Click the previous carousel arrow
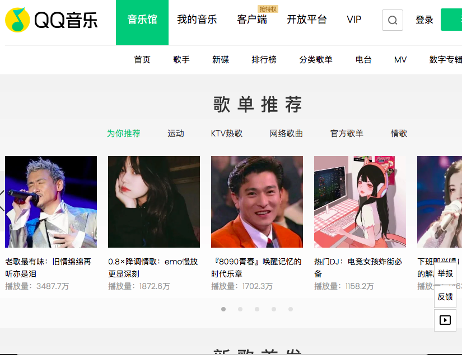The image size is (462, 355). [x=2, y=201]
